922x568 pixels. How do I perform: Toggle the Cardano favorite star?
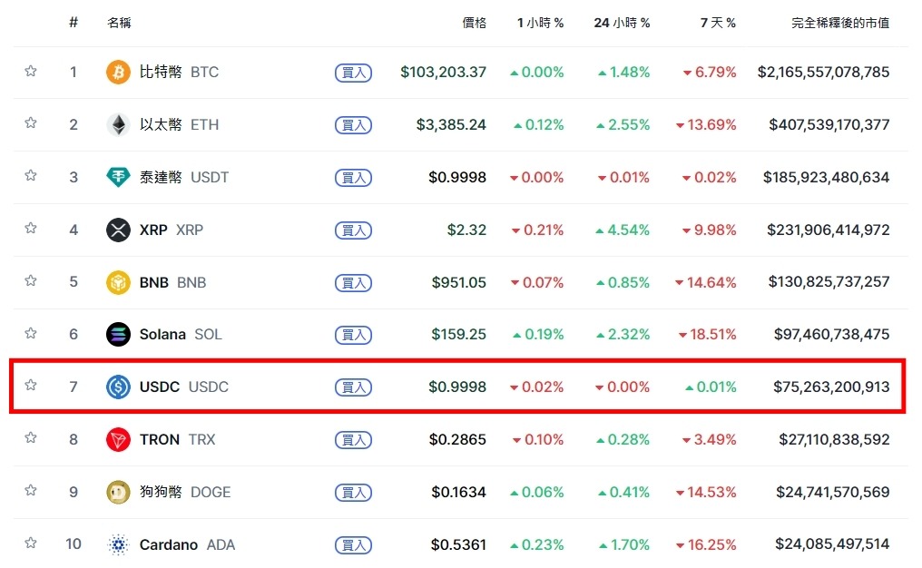tap(31, 544)
